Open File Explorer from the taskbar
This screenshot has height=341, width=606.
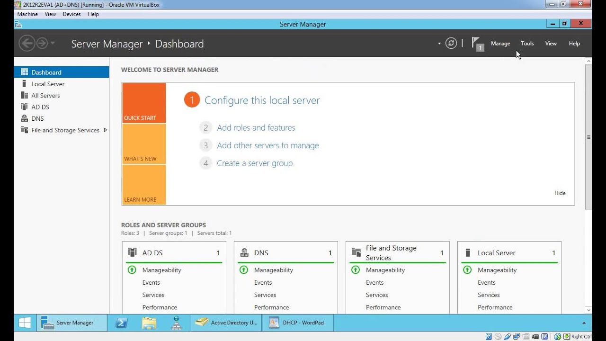click(x=149, y=323)
